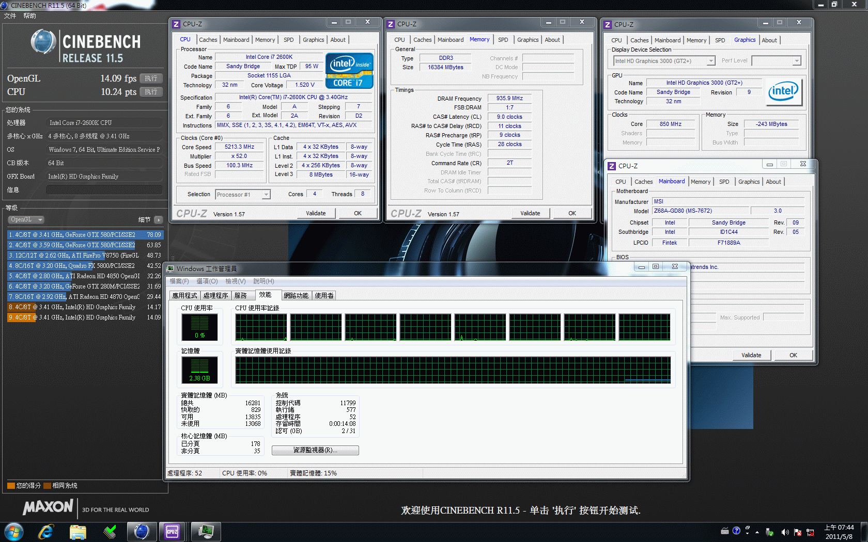
Task: Open the Cinebench 文件 menu
Action: (x=10, y=16)
